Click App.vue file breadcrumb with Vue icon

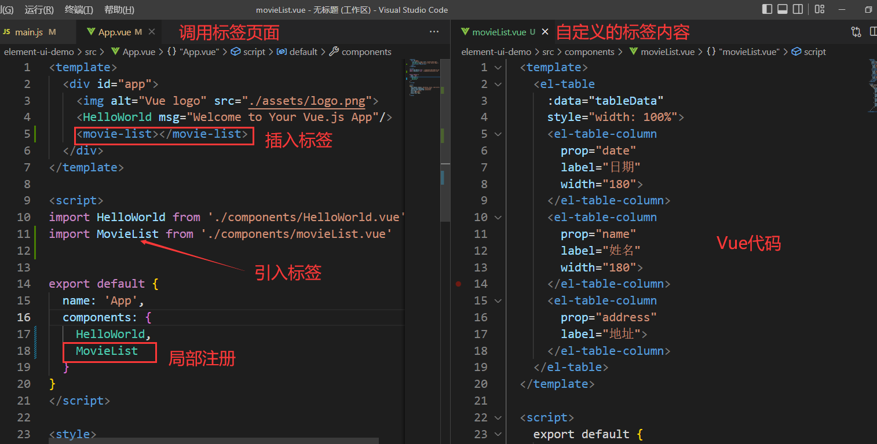click(133, 52)
